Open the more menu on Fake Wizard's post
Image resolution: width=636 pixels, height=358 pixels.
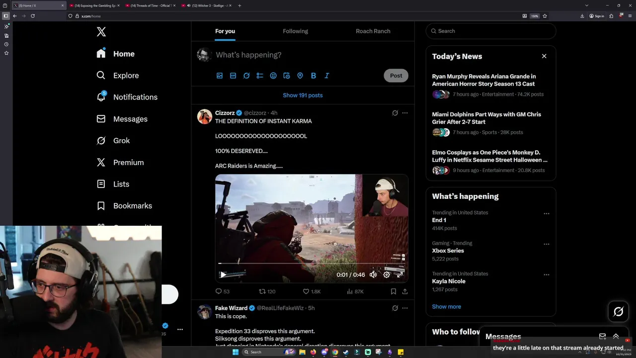[405, 308]
